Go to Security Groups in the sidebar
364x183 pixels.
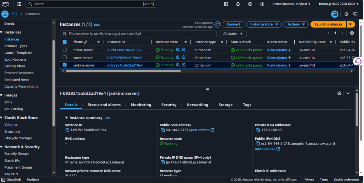click(x=16, y=154)
